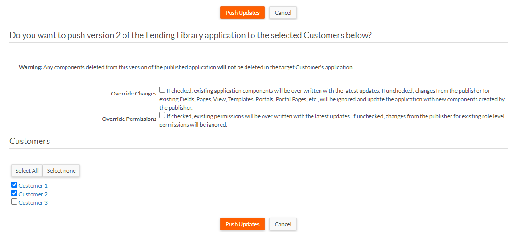Uncheck the Customer 1 checkbox
The height and width of the screenshot is (238, 517).
[14, 185]
